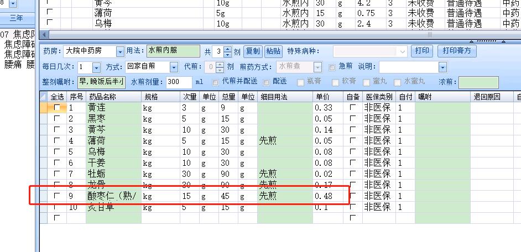The image size is (521, 252).
Task: Click the 打印 button
Action: [423, 51]
